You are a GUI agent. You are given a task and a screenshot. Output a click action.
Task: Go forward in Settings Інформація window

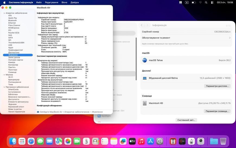pos(147,25)
